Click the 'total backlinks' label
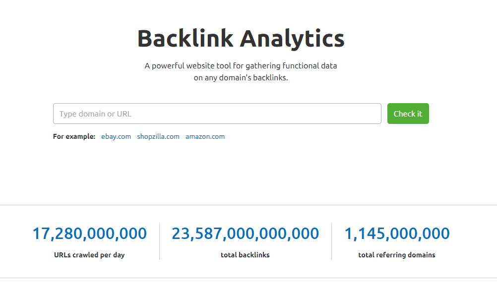 [x=245, y=255]
